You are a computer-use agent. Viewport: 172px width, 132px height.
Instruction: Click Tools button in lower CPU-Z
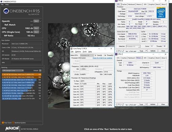141,105
